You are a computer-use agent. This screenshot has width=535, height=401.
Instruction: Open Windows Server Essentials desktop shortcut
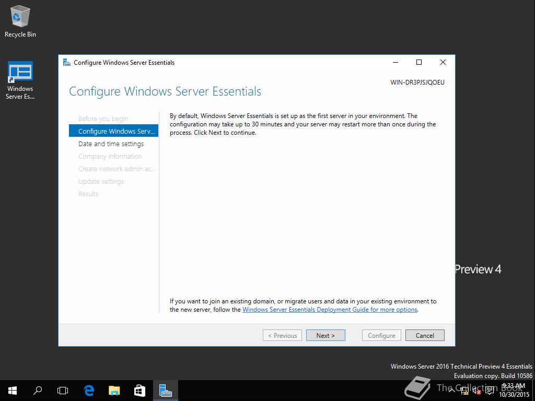pos(20,80)
